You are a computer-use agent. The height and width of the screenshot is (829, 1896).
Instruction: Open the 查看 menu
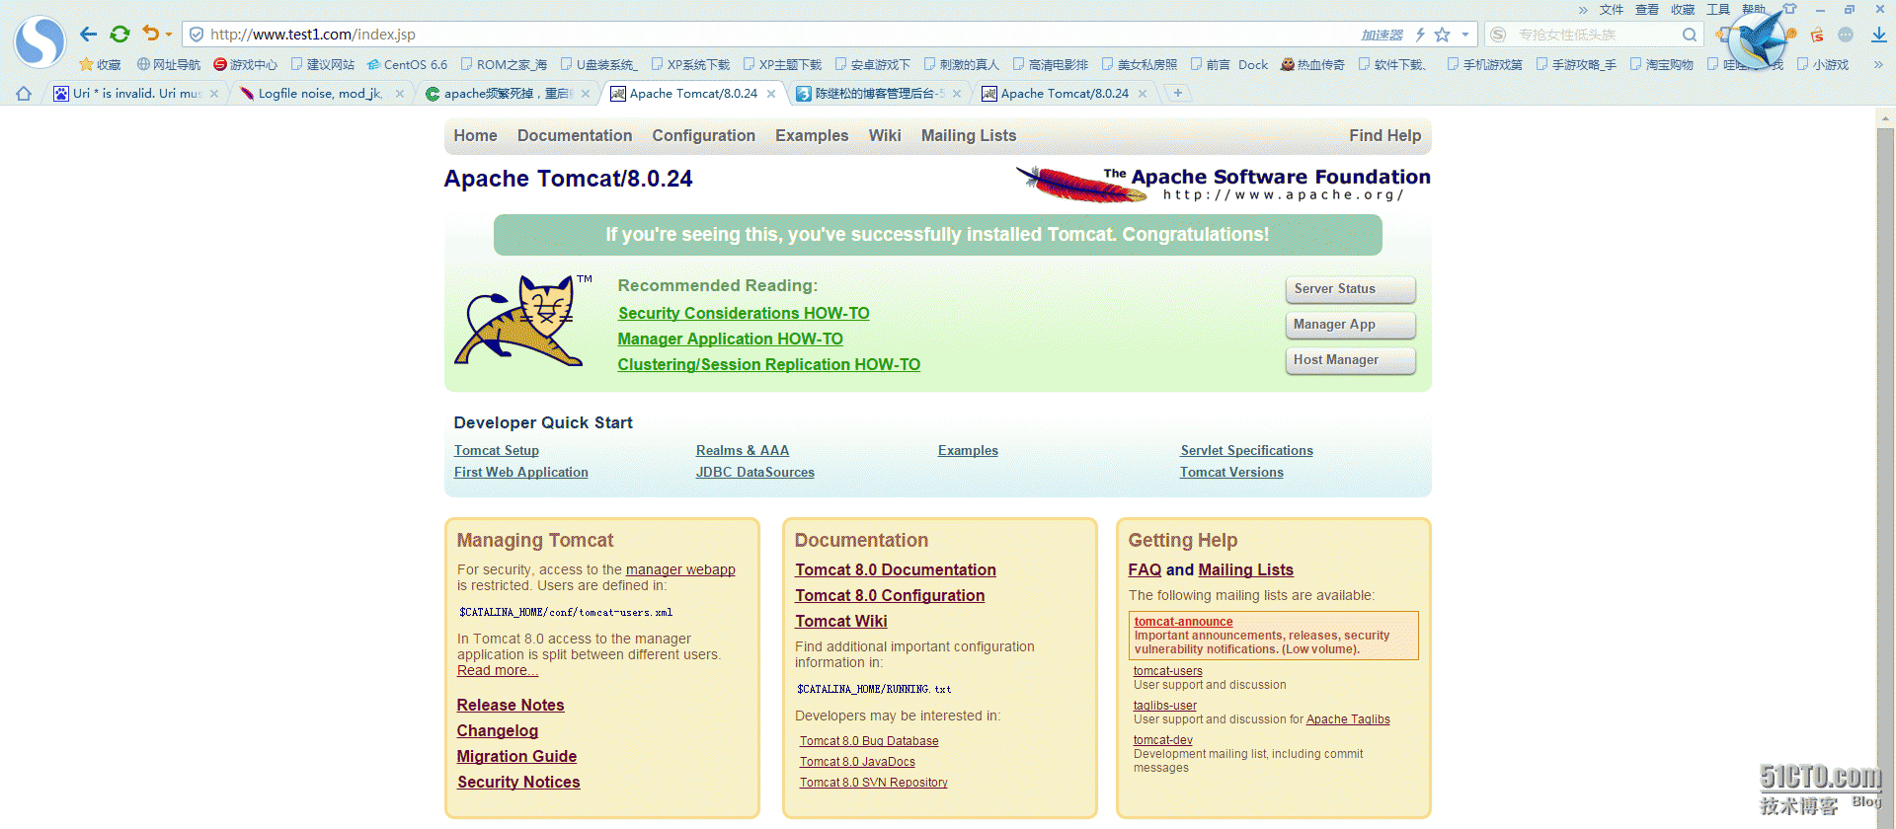pos(1647,9)
